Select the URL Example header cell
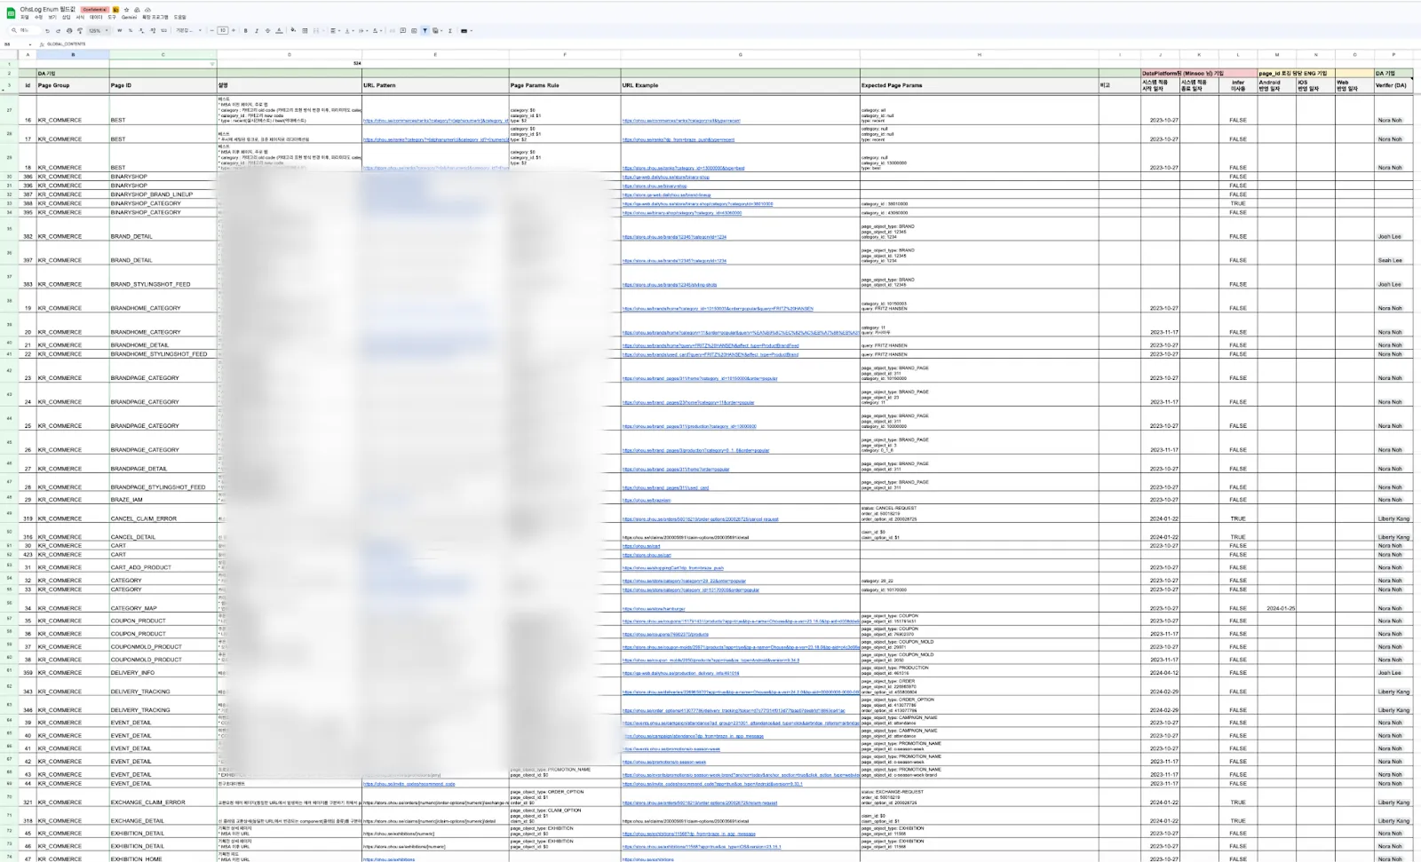The width and height of the screenshot is (1421, 862). (741, 85)
